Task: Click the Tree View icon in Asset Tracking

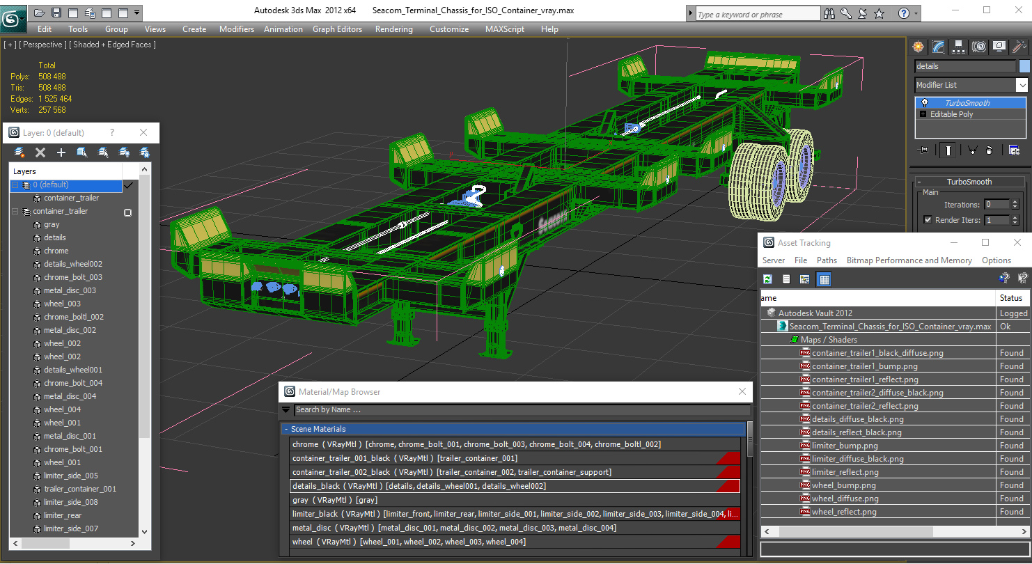Action: (805, 279)
